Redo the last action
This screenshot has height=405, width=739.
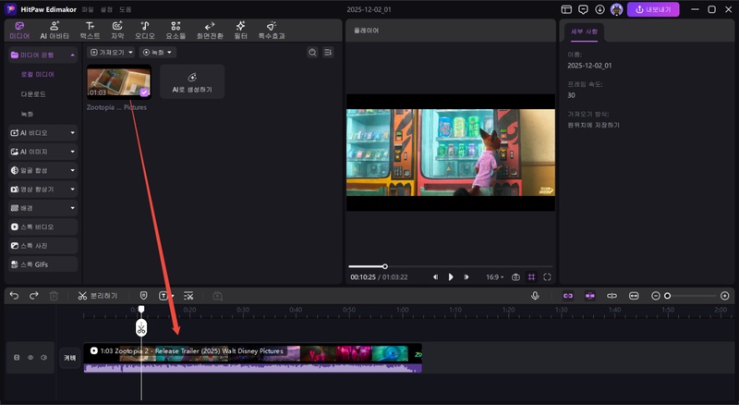34,296
